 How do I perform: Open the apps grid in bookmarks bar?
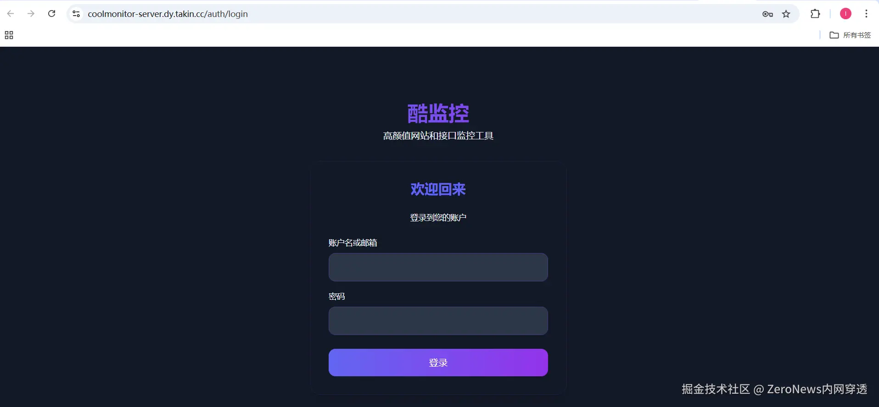click(9, 35)
